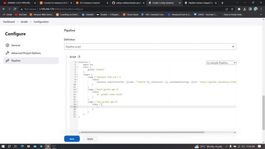Image resolution: width=265 pixels, height=149 pixels.
Task: Toggle the browser side panel icon
Action: (250, 9)
